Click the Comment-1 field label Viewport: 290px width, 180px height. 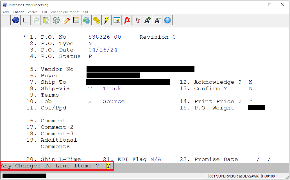(57, 121)
